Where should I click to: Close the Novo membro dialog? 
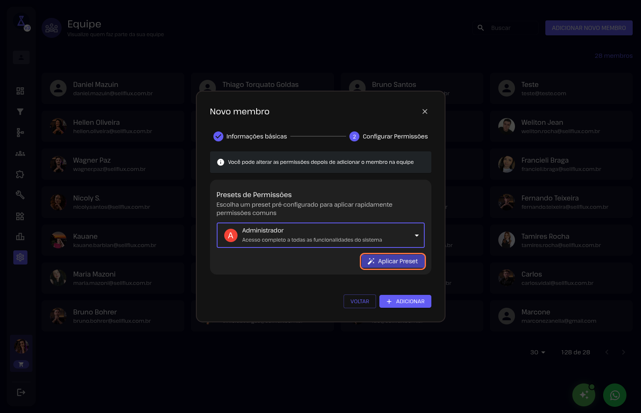click(425, 111)
